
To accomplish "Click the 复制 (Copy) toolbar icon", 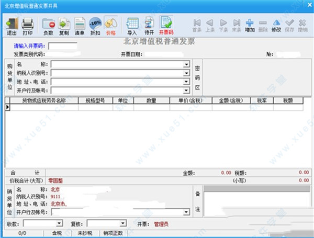I will (x=64, y=25).
